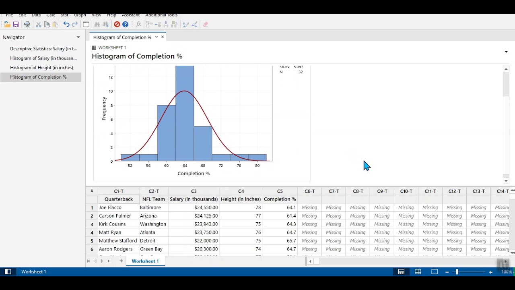Open Help via blue question mark icon

[126, 25]
